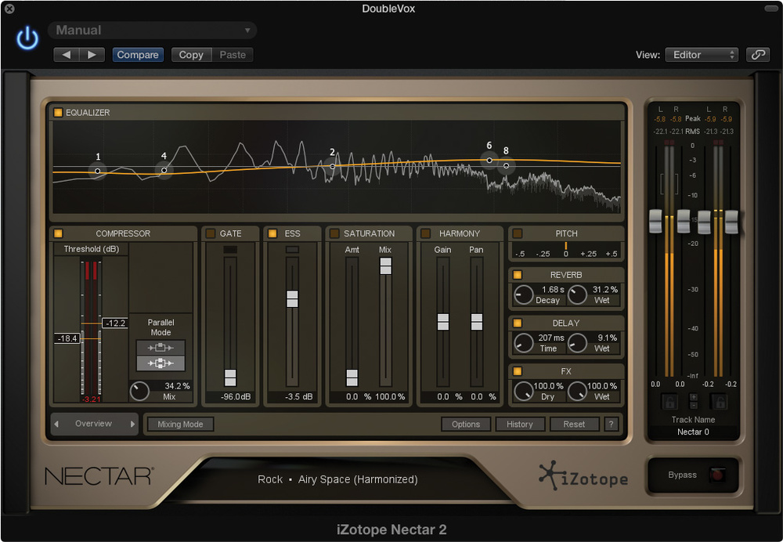The image size is (783, 542).
Task: Select the lower Parallel Mode routing icon
Action: 161,363
